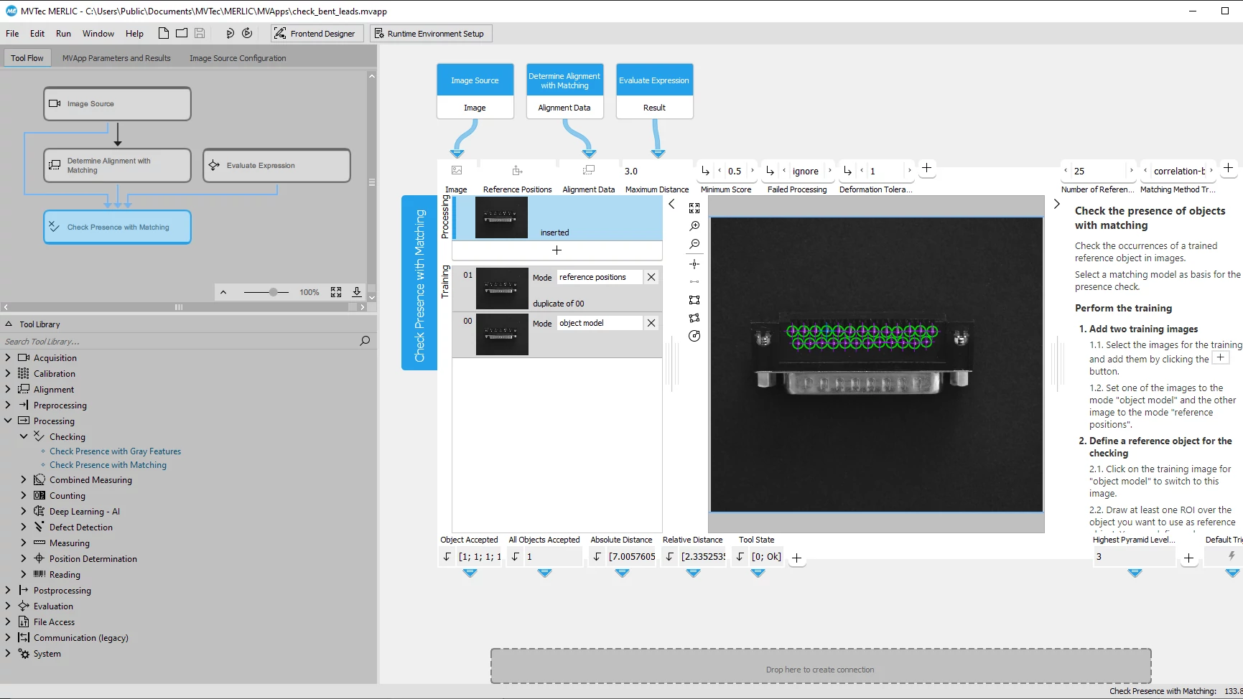Screen dimensions: 1243x699
Task: Add a result after Tool State
Action: [x=796, y=558]
